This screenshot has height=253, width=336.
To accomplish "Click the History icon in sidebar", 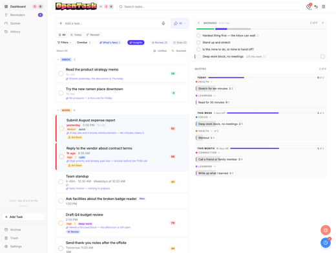I will tap(6, 32).
